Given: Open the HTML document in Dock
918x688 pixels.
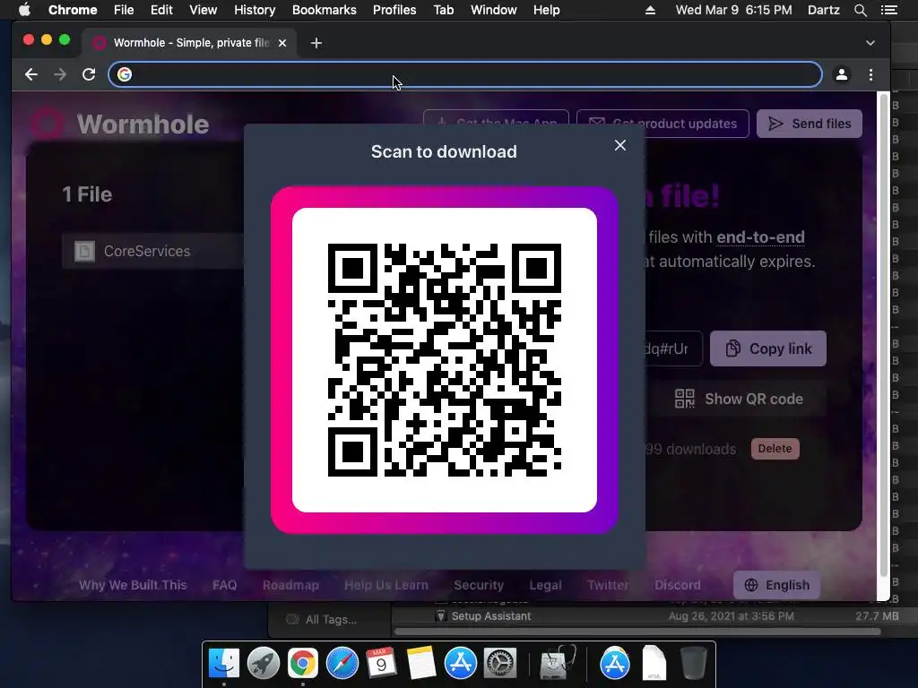Looking at the screenshot, I should [654, 663].
